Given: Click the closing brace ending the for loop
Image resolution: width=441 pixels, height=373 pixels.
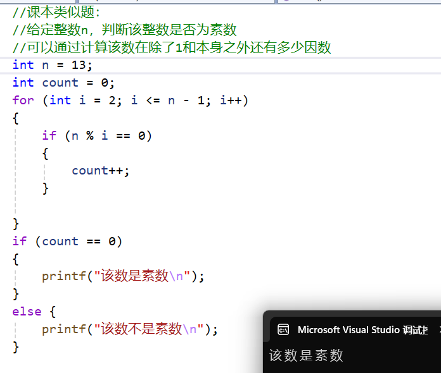Looking at the screenshot, I should coord(16,224).
